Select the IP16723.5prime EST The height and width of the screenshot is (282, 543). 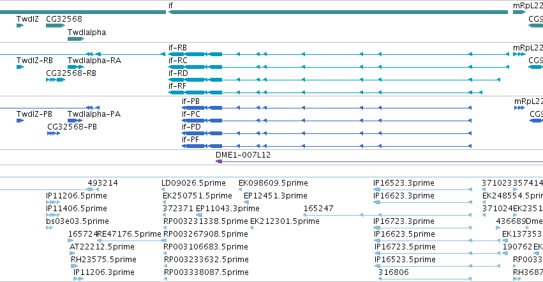tap(437, 253)
